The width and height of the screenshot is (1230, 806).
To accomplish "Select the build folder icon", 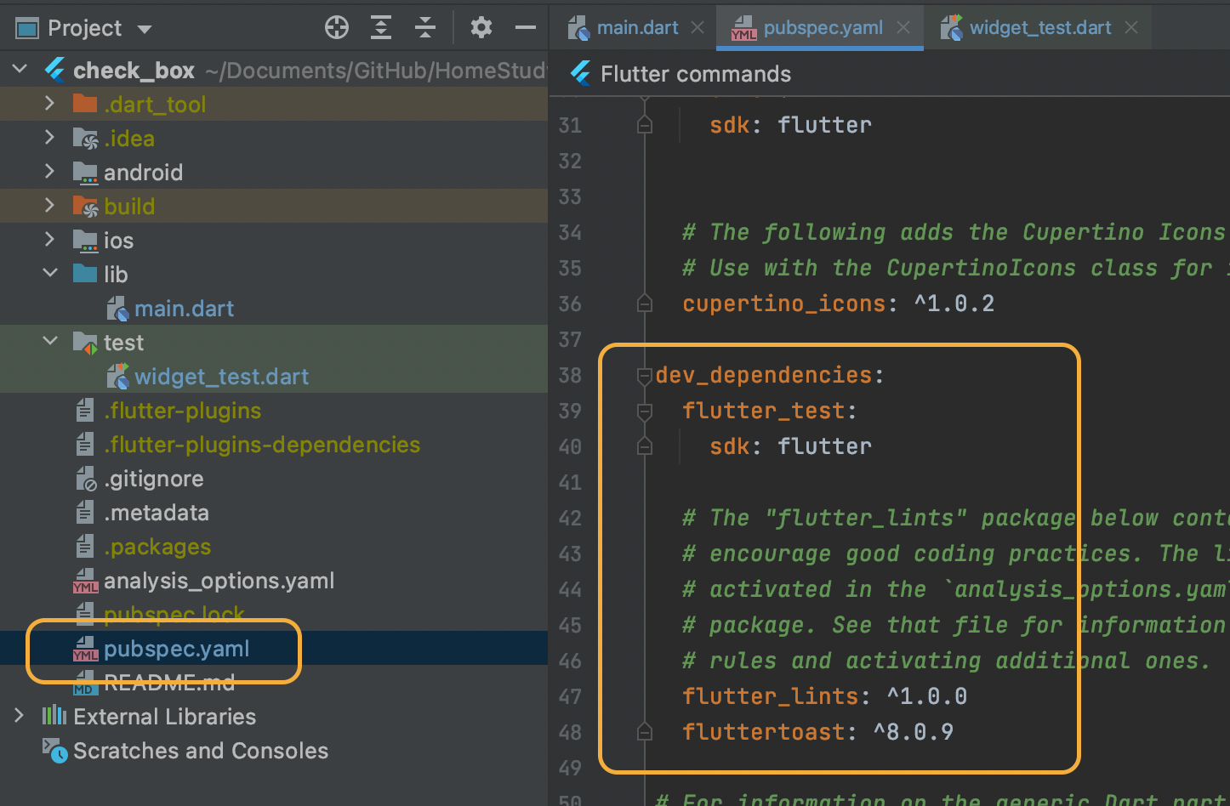I will point(85,207).
